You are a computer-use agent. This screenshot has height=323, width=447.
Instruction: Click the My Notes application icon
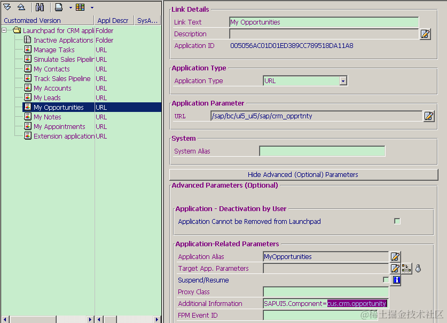[x=28, y=117]
